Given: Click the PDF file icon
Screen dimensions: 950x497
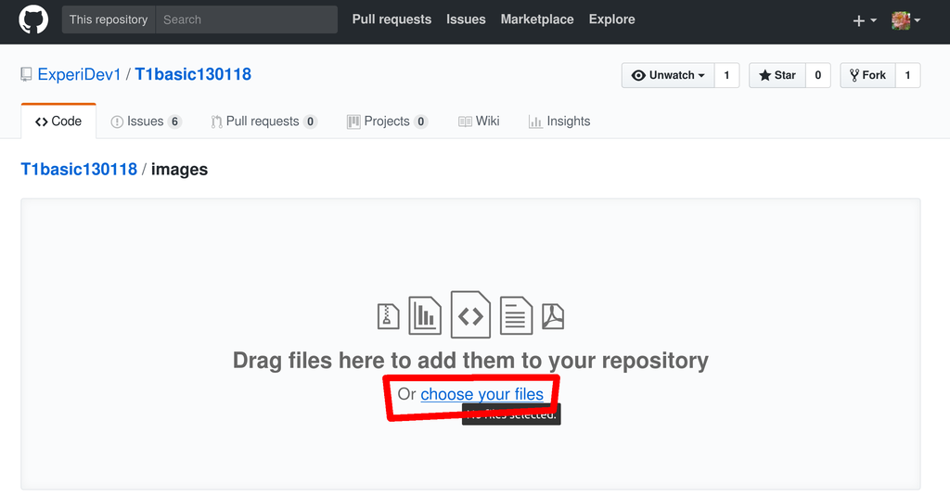Looking at the screenshot, I should 553,316.
